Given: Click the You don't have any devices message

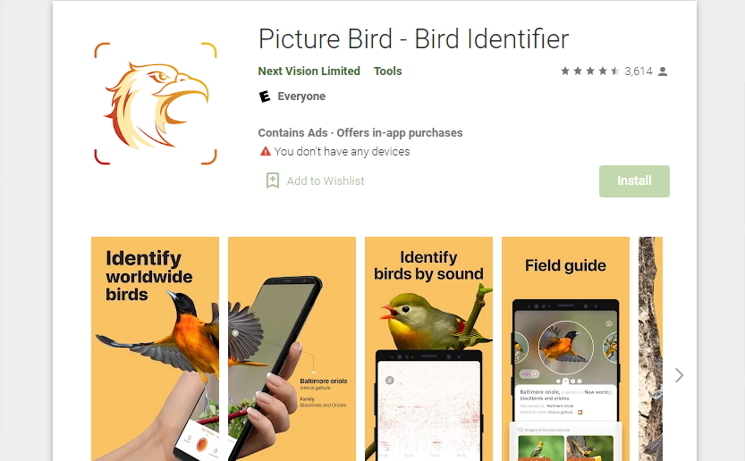Looking at the screenshot, I should [342, 152].
